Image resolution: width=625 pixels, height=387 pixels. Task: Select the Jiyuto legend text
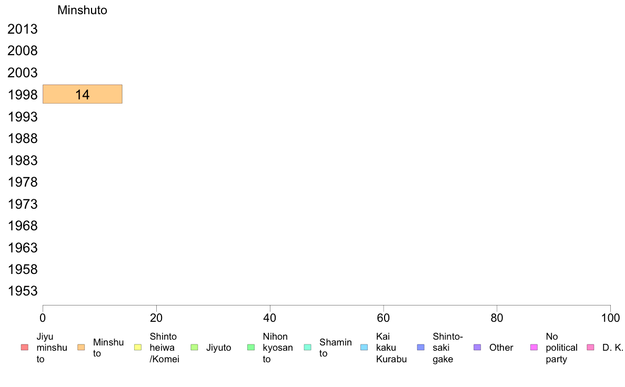pos(218,348)
